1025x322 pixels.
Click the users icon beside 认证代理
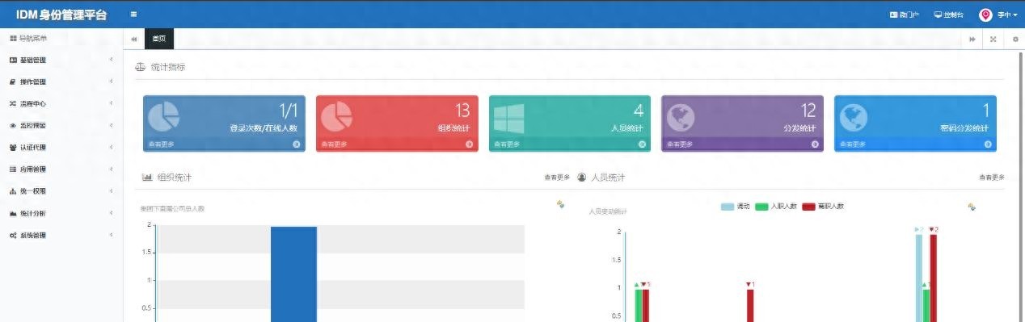(12, 147)
